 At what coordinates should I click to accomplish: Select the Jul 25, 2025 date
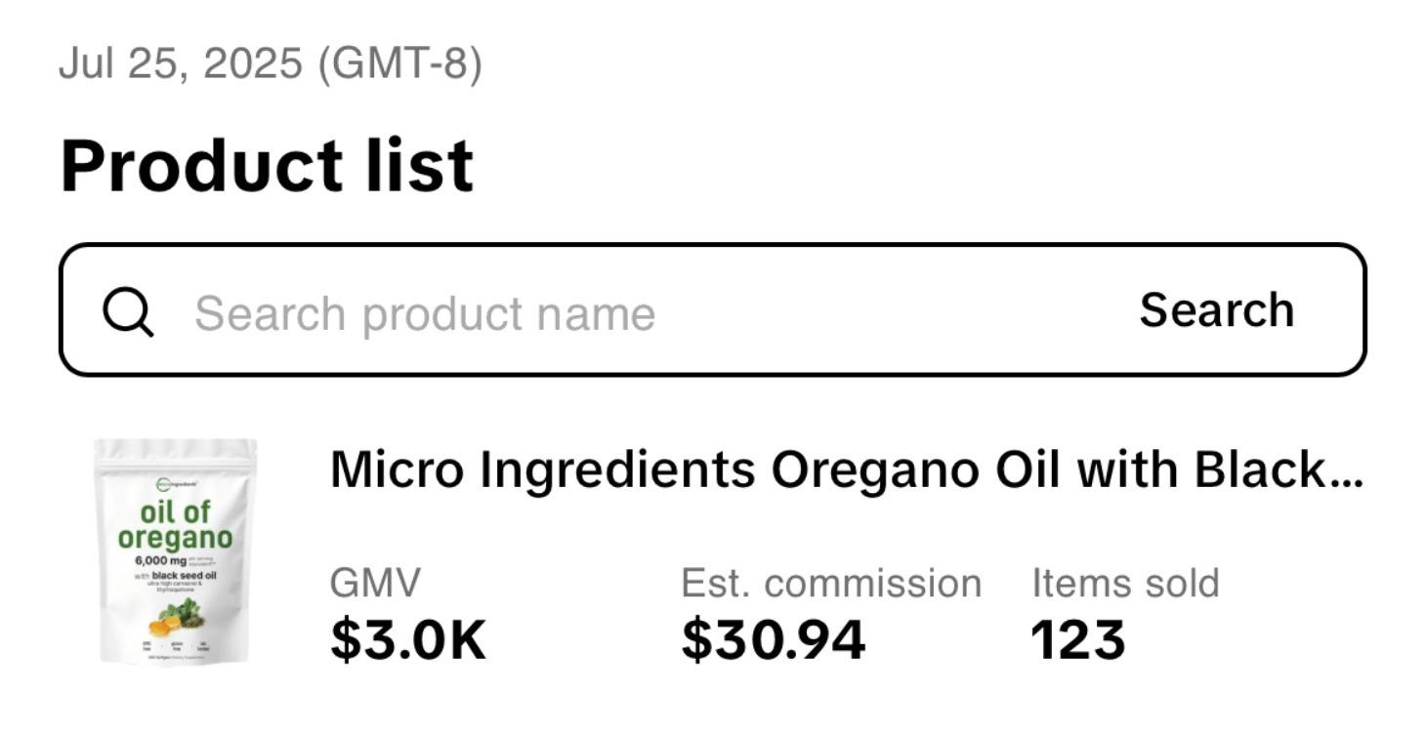[x=182, y=63]
